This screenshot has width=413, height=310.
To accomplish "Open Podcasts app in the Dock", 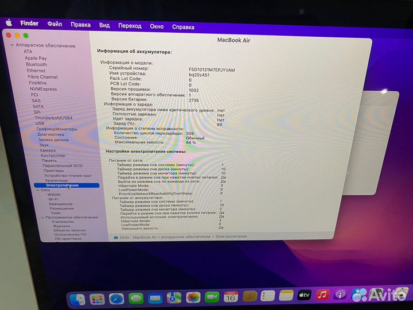I will click(340, 294).
